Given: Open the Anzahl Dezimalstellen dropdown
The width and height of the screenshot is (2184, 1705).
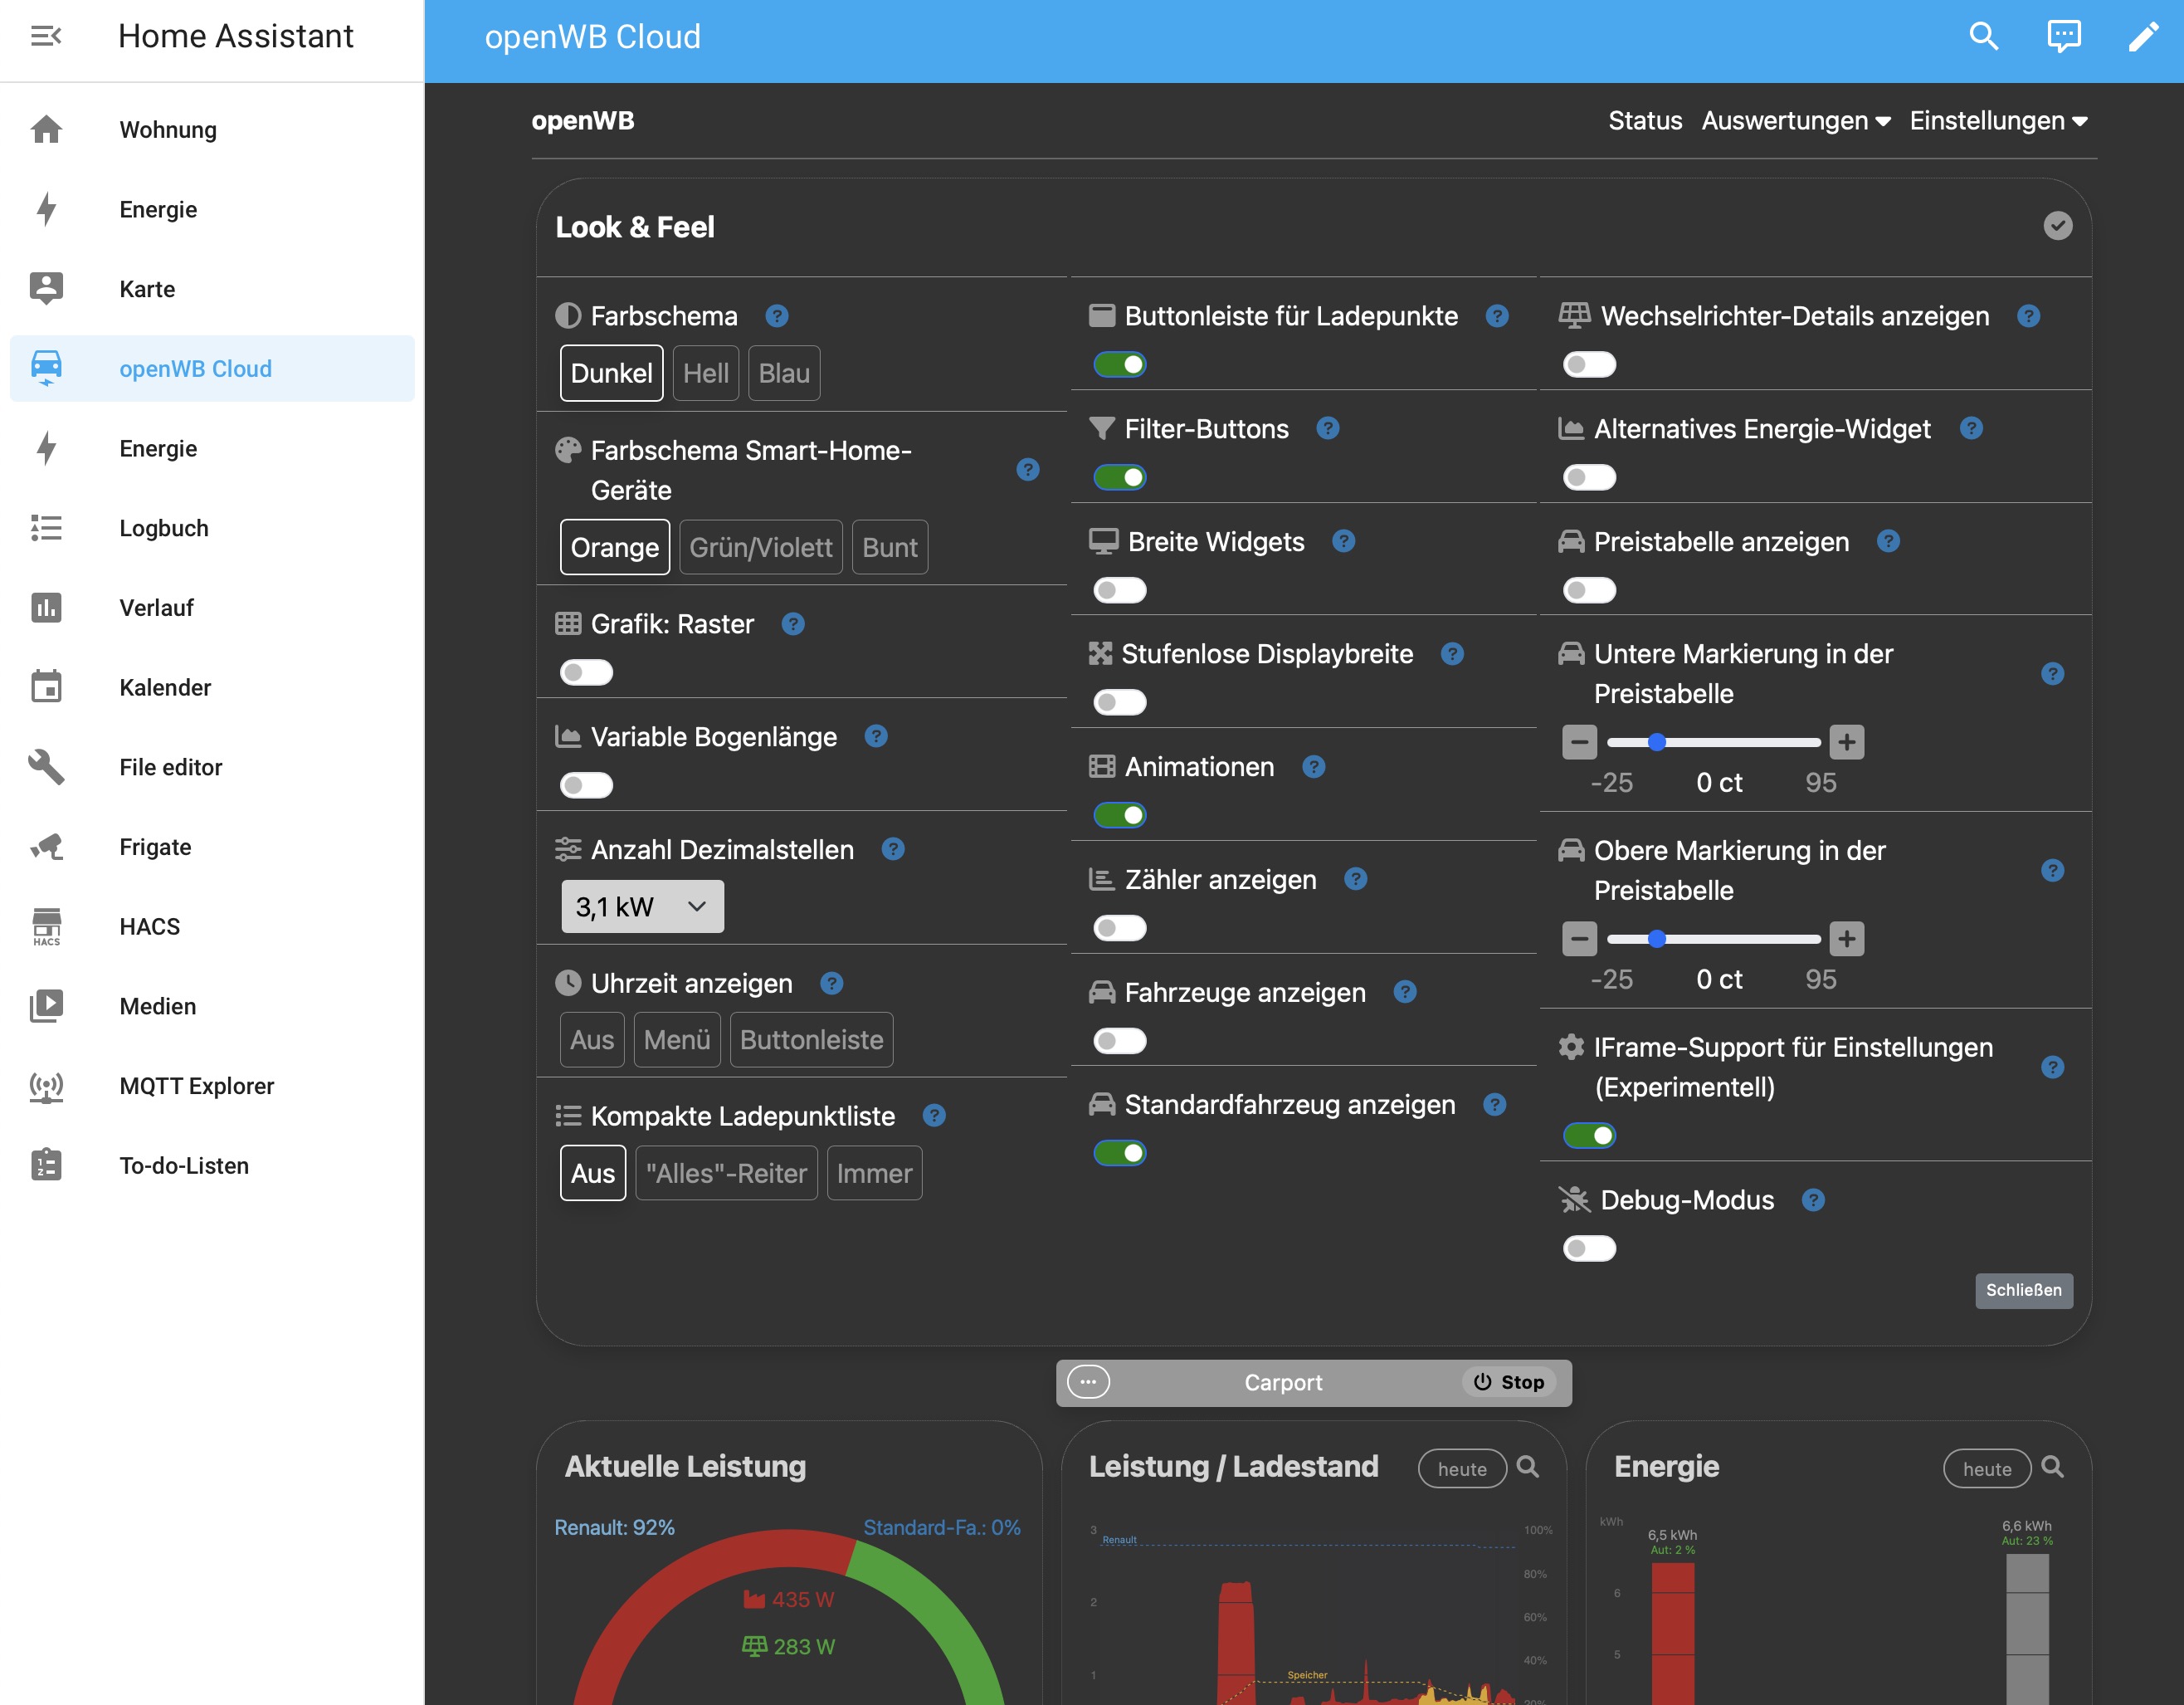Looking at the screenshot, I should pyautogui.click(x=642, y=906).
